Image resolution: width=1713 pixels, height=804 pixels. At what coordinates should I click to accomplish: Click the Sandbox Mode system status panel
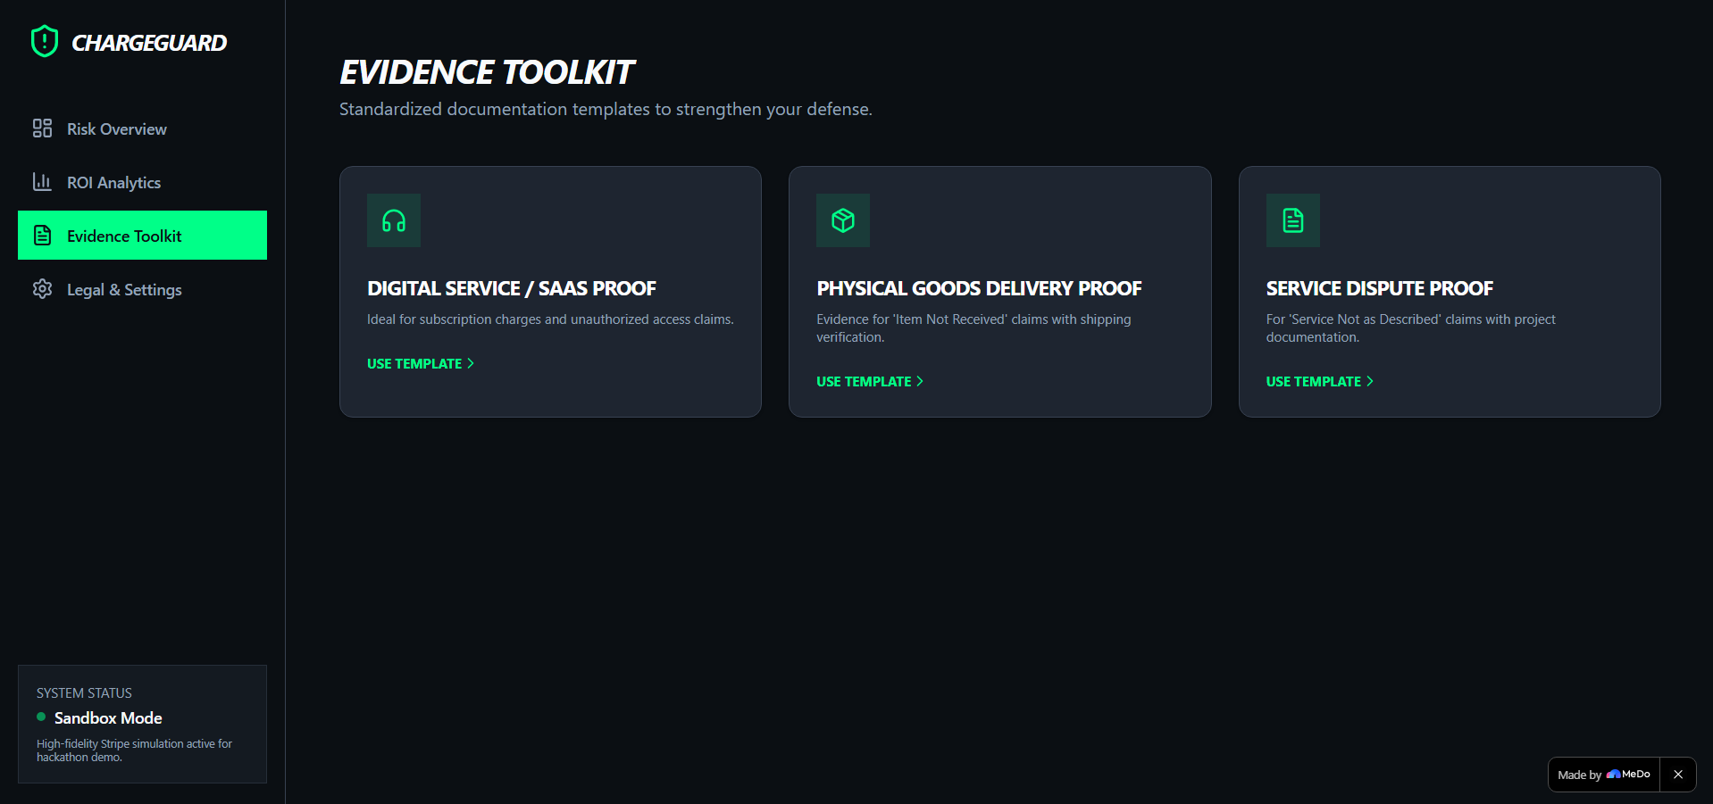[142, 724]
